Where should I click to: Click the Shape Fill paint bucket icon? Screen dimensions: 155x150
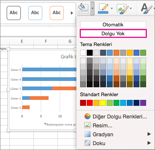tap(84, 8)
